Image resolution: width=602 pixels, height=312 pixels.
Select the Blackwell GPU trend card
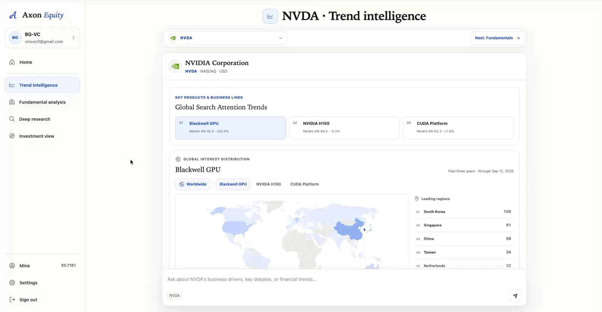231,128
